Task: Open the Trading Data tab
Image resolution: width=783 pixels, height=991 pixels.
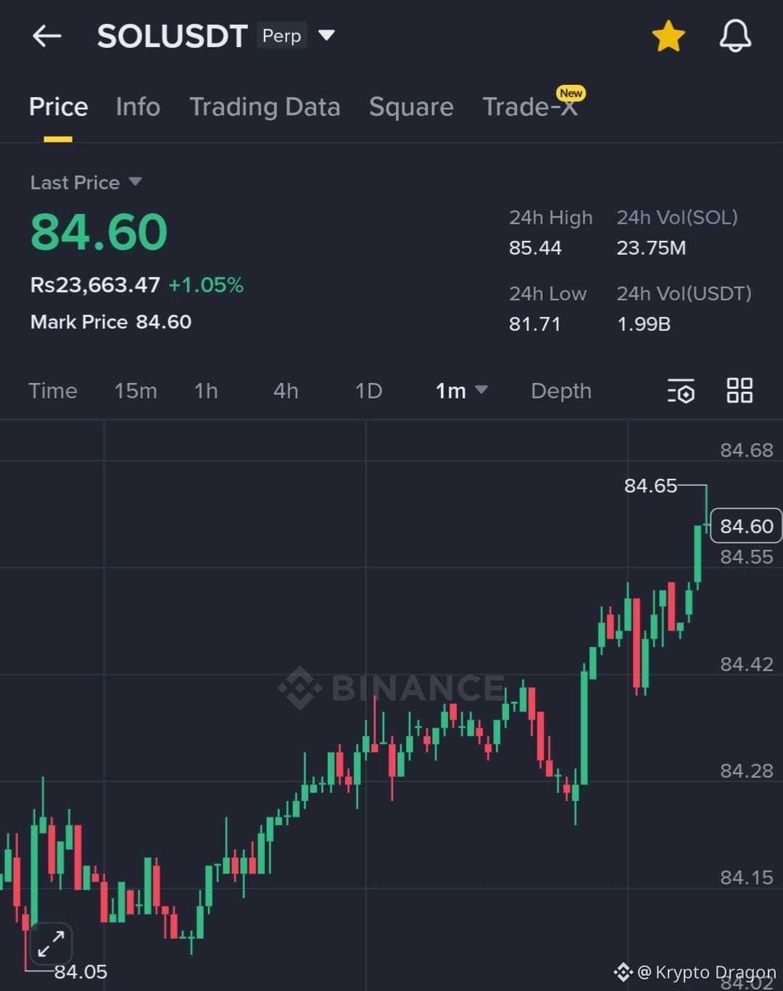Action: 265,107
